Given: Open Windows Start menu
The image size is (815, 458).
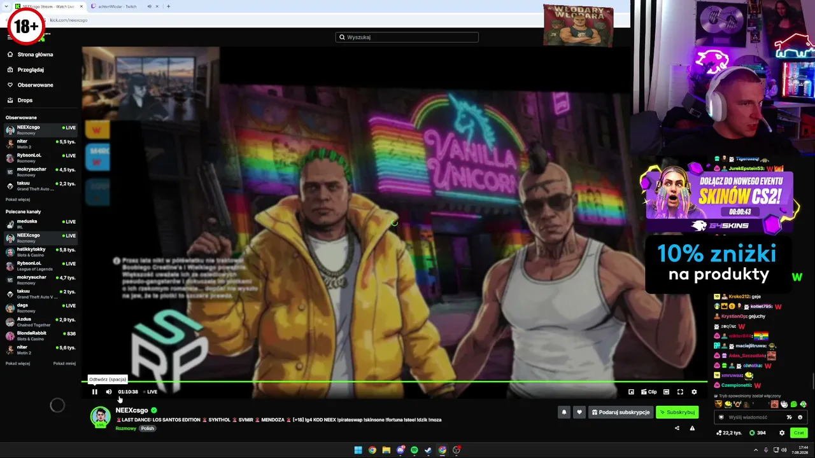Looking at the screenshot, I should click(x=358, y=450).
